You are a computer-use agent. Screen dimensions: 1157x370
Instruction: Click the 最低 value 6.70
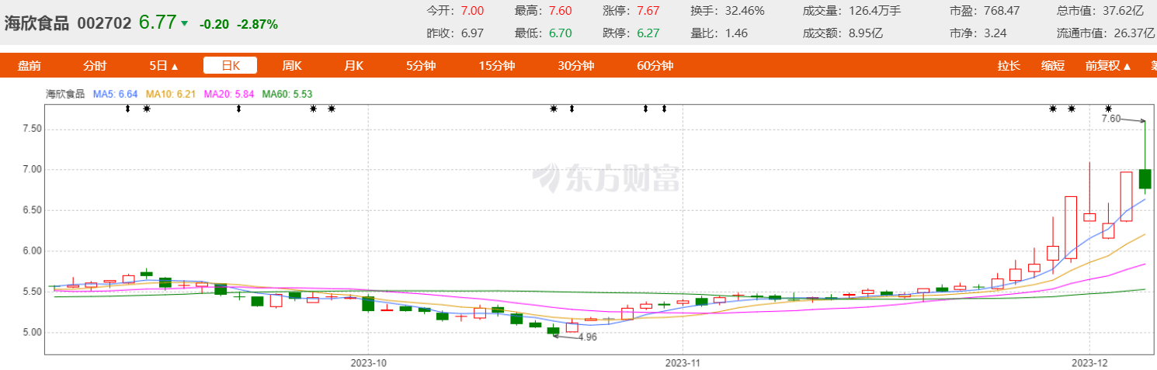(x=560, y=33)
